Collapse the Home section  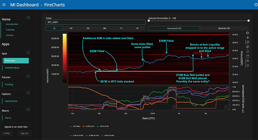pyautogui.click(x=28, y=17)
